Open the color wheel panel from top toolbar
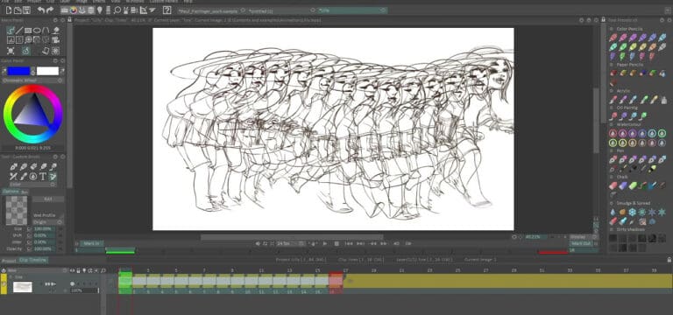 point(74,10)
